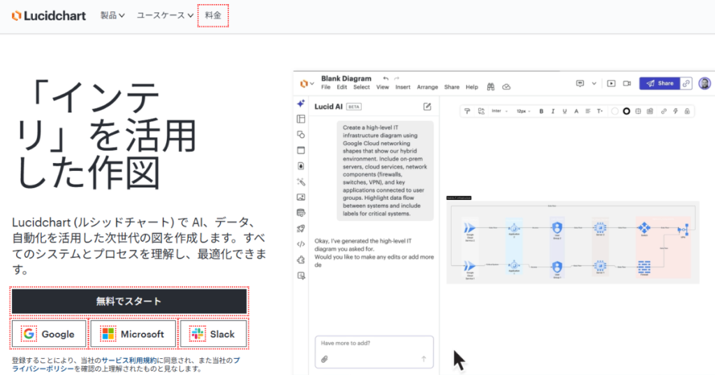Select the container frame sidebar icon
The image size is (715, 375).
click(x=301, y=150)
